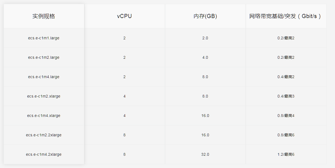Click the ecs.e-c1m4.large spec cell
335x168 pixels.
click(x=44, y=77)
